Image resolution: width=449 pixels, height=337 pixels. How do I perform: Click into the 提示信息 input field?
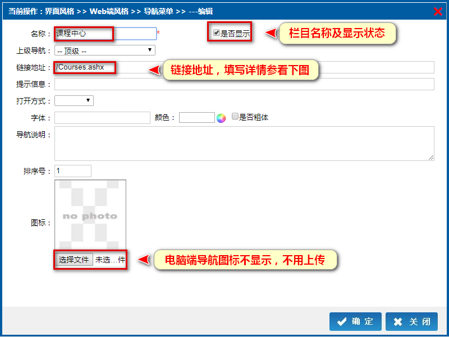pyautogui.click(x=244, y=84)
